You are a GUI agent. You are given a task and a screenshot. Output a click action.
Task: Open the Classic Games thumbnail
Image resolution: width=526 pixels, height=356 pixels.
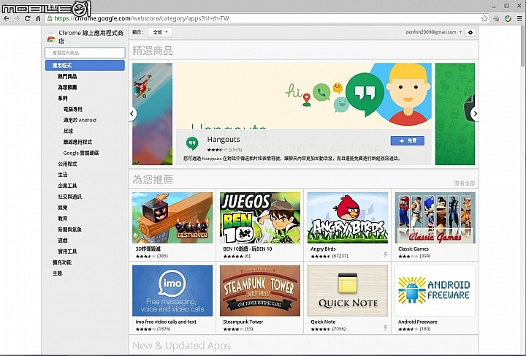[x=435, y=217]
